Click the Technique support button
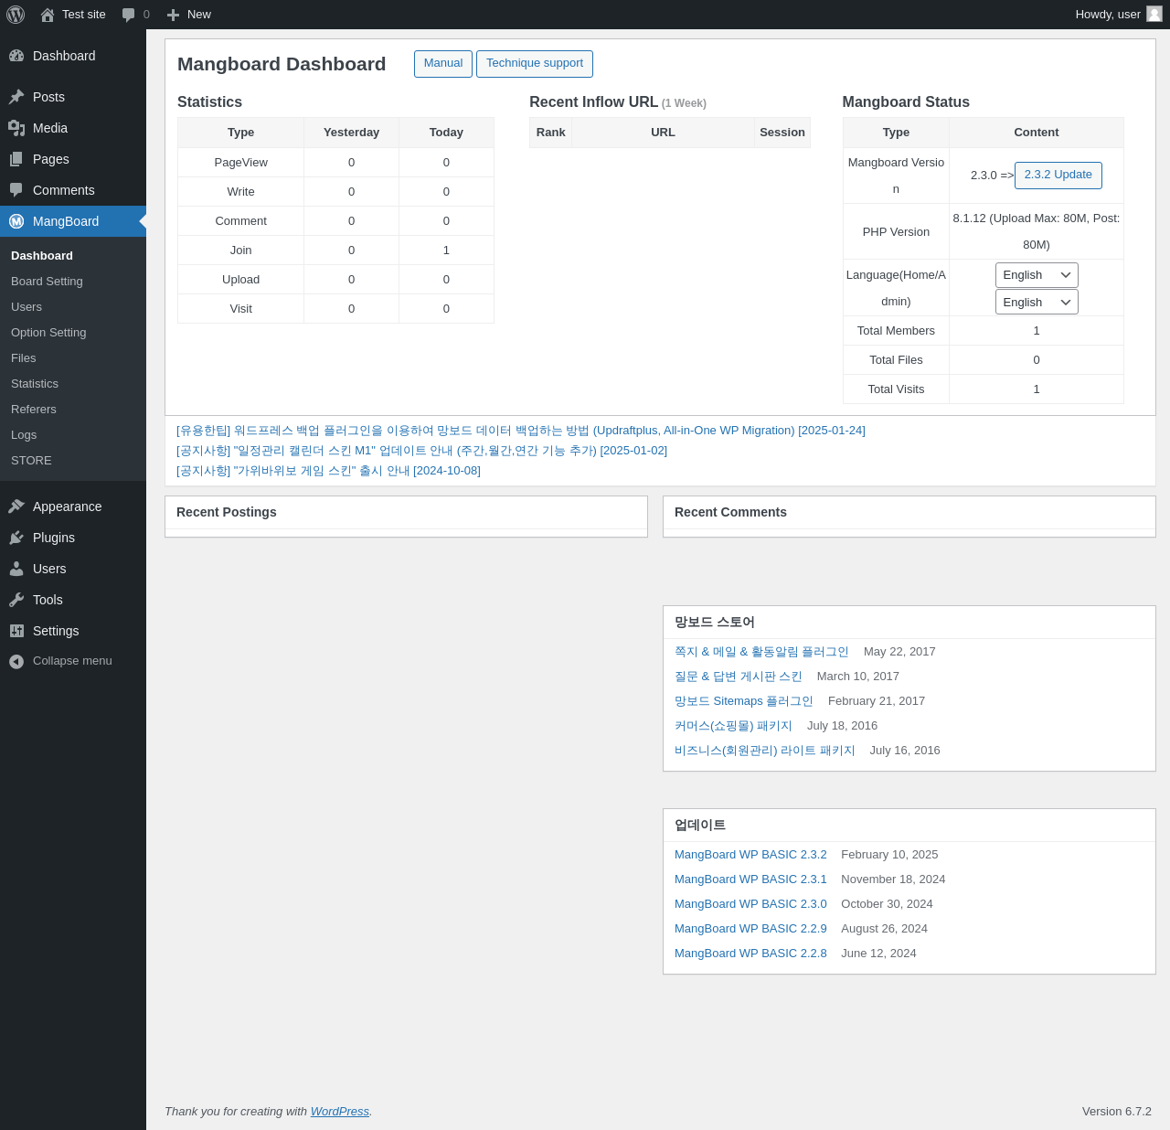This screenshot has width=1170, height=1130. pos(535,64)
